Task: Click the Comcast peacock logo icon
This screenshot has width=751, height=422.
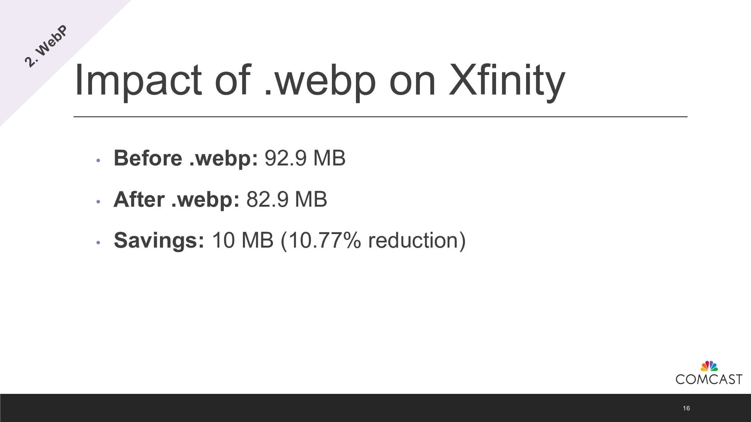Action: coord(709,366)
